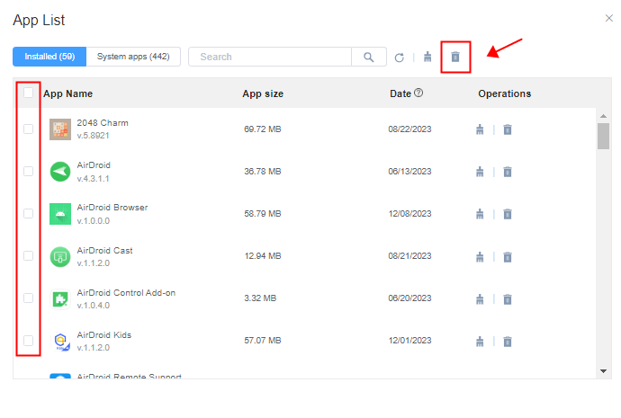The image size is (621, 418).
Task: Click the AirDroid Browser app icon
Action: 60,214
